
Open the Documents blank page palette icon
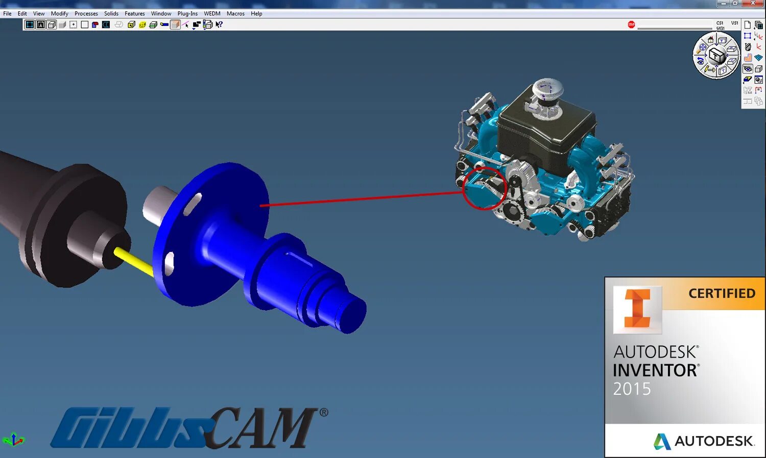click(748, 25)
